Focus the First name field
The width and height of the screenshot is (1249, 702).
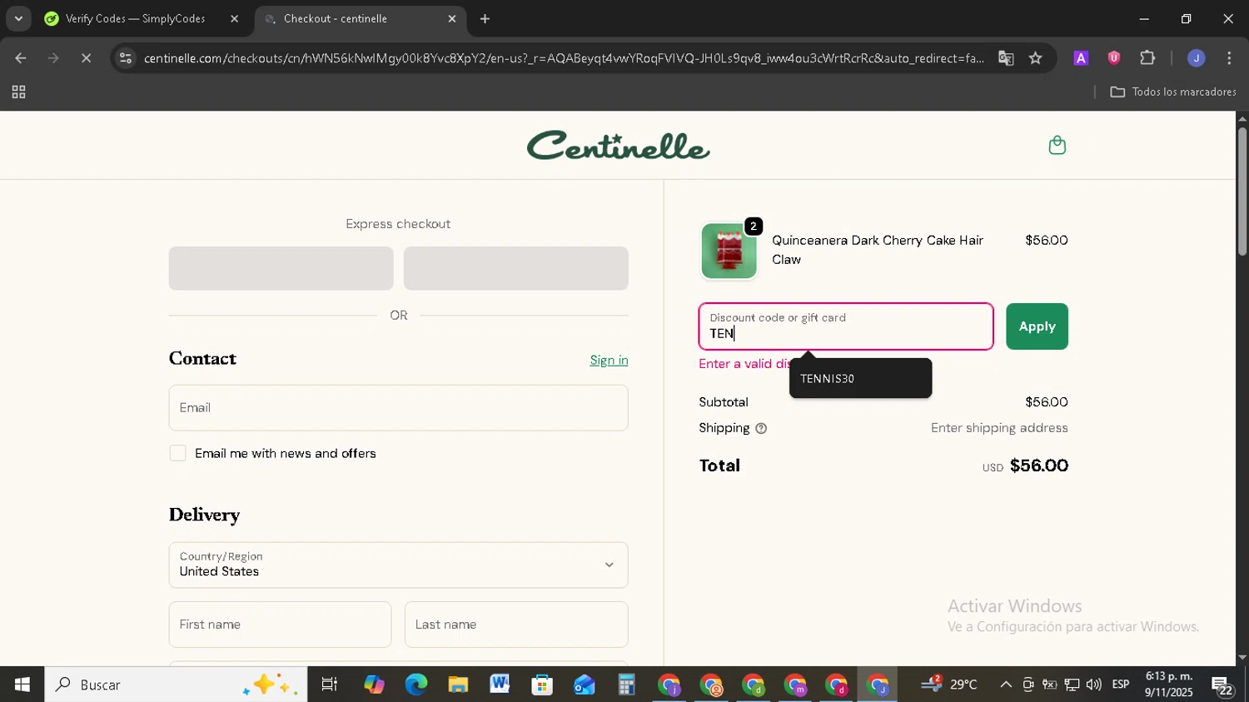[x=280, y=625]
